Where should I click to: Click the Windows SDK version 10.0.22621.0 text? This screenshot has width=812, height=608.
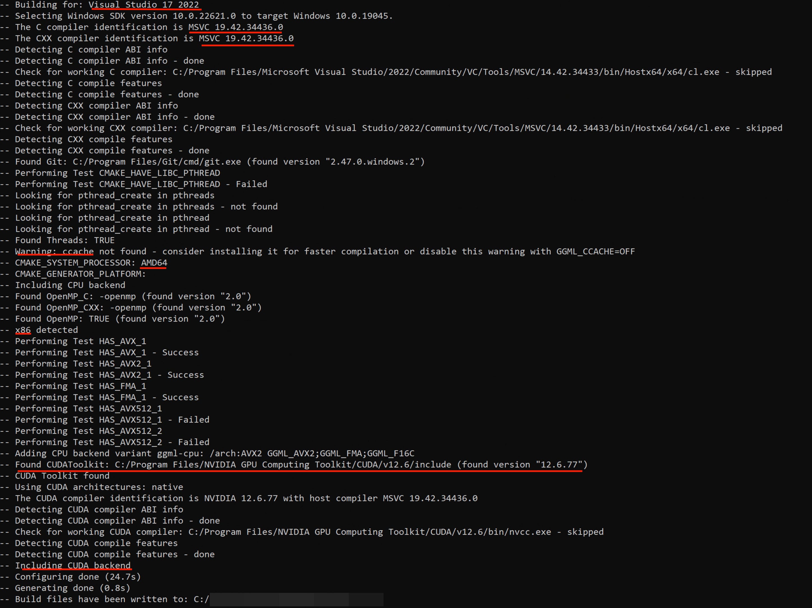click(x=204, y=16)
